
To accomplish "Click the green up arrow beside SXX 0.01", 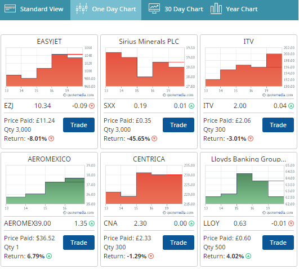I will tap(191, 106).
